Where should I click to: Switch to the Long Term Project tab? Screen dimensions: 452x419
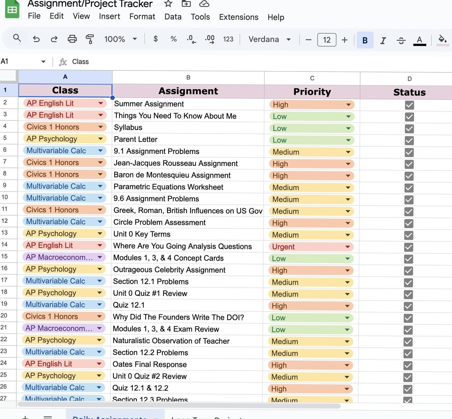206,418
